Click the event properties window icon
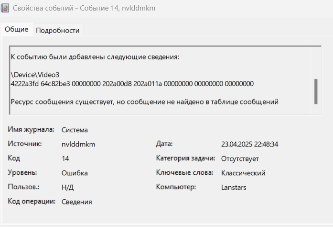The width and height of the screenshot is (333, 227). pyautogui.click(x=5, y=8)
